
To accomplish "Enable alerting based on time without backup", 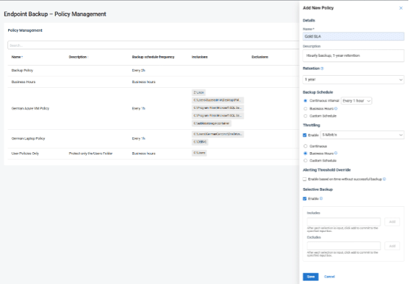I will (305, 179).
